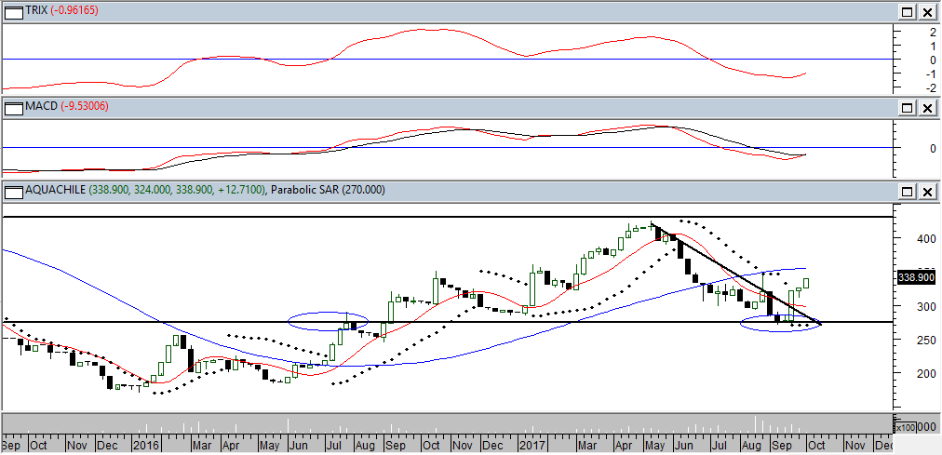The height and width of the screenshot is (455, 942).
Task: Close the MACD indicator panel
Action: tap(928, 108)
